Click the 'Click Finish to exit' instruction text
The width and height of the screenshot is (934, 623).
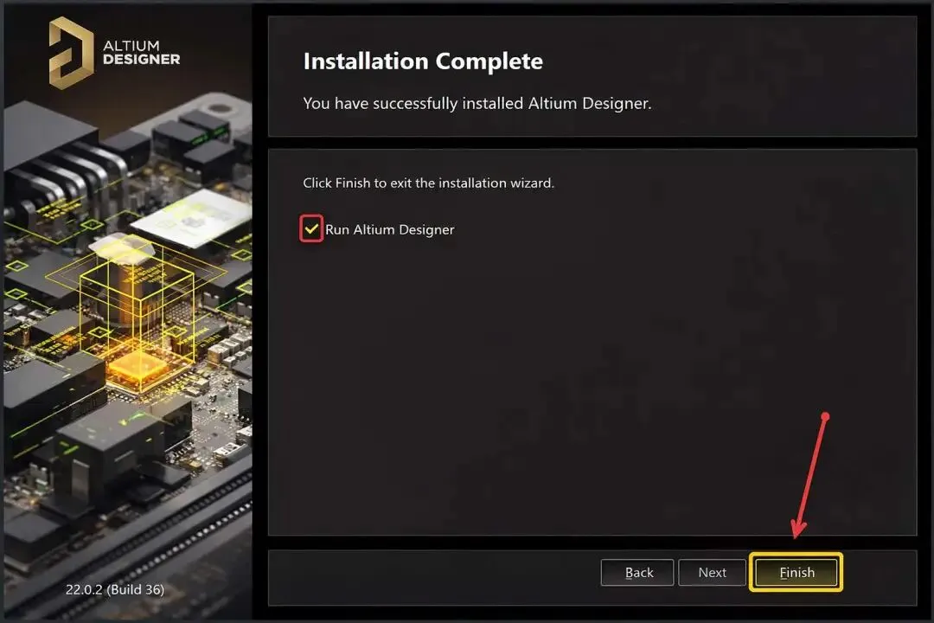[x=428, y=183]
